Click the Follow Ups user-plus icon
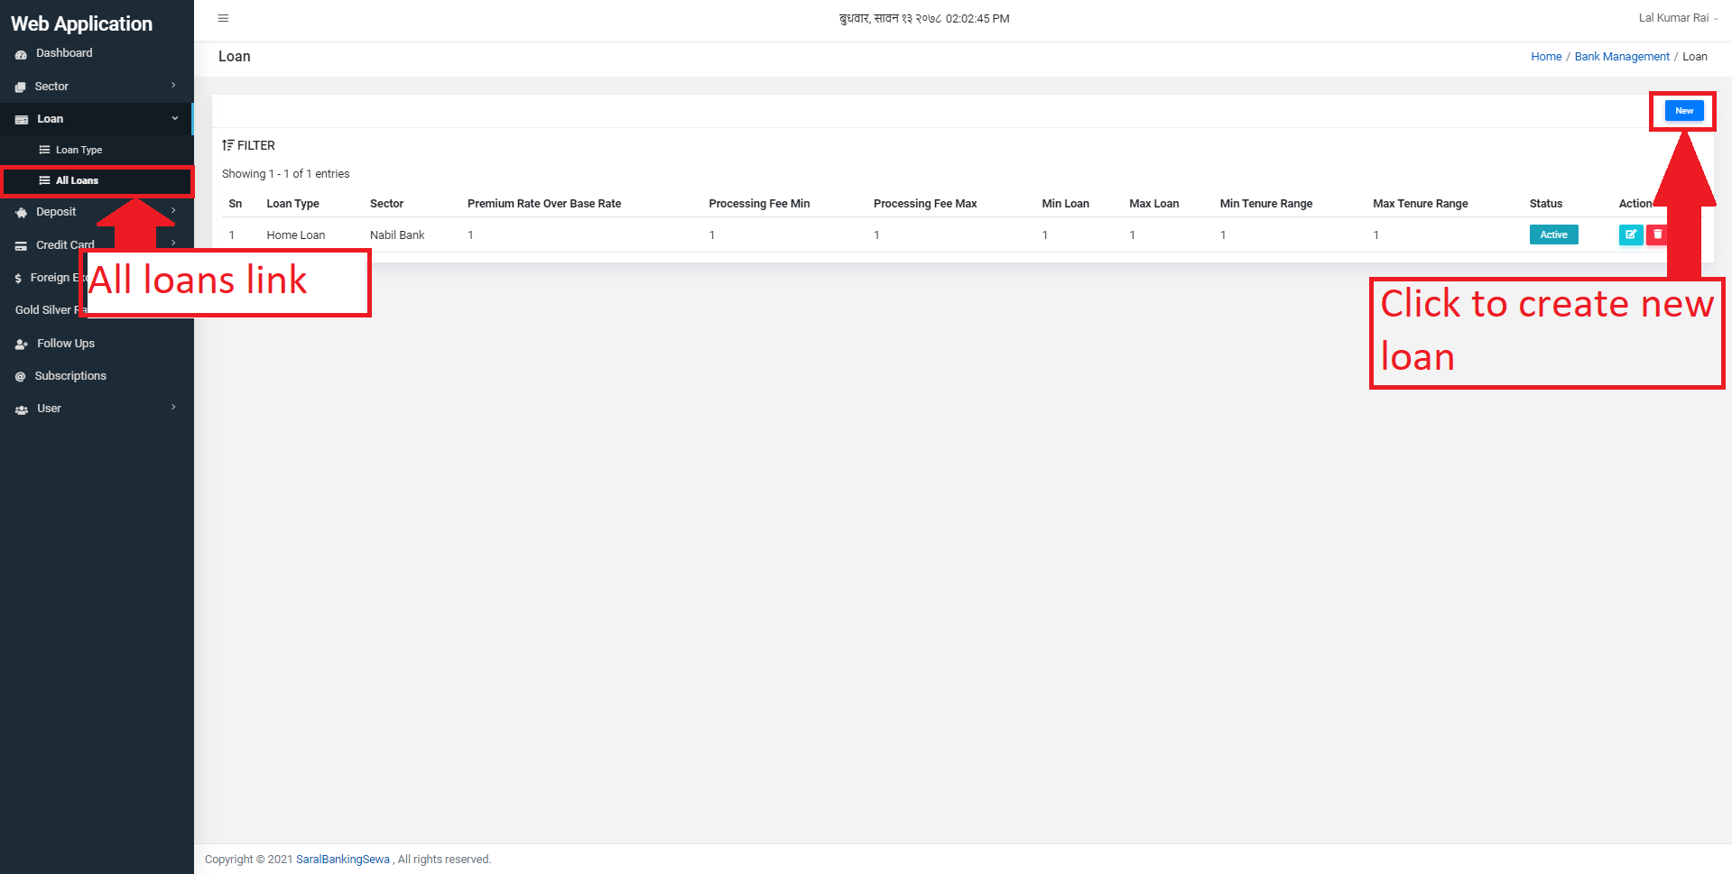The height and width of the screenshot is (874, 1732). pos(22,344)
